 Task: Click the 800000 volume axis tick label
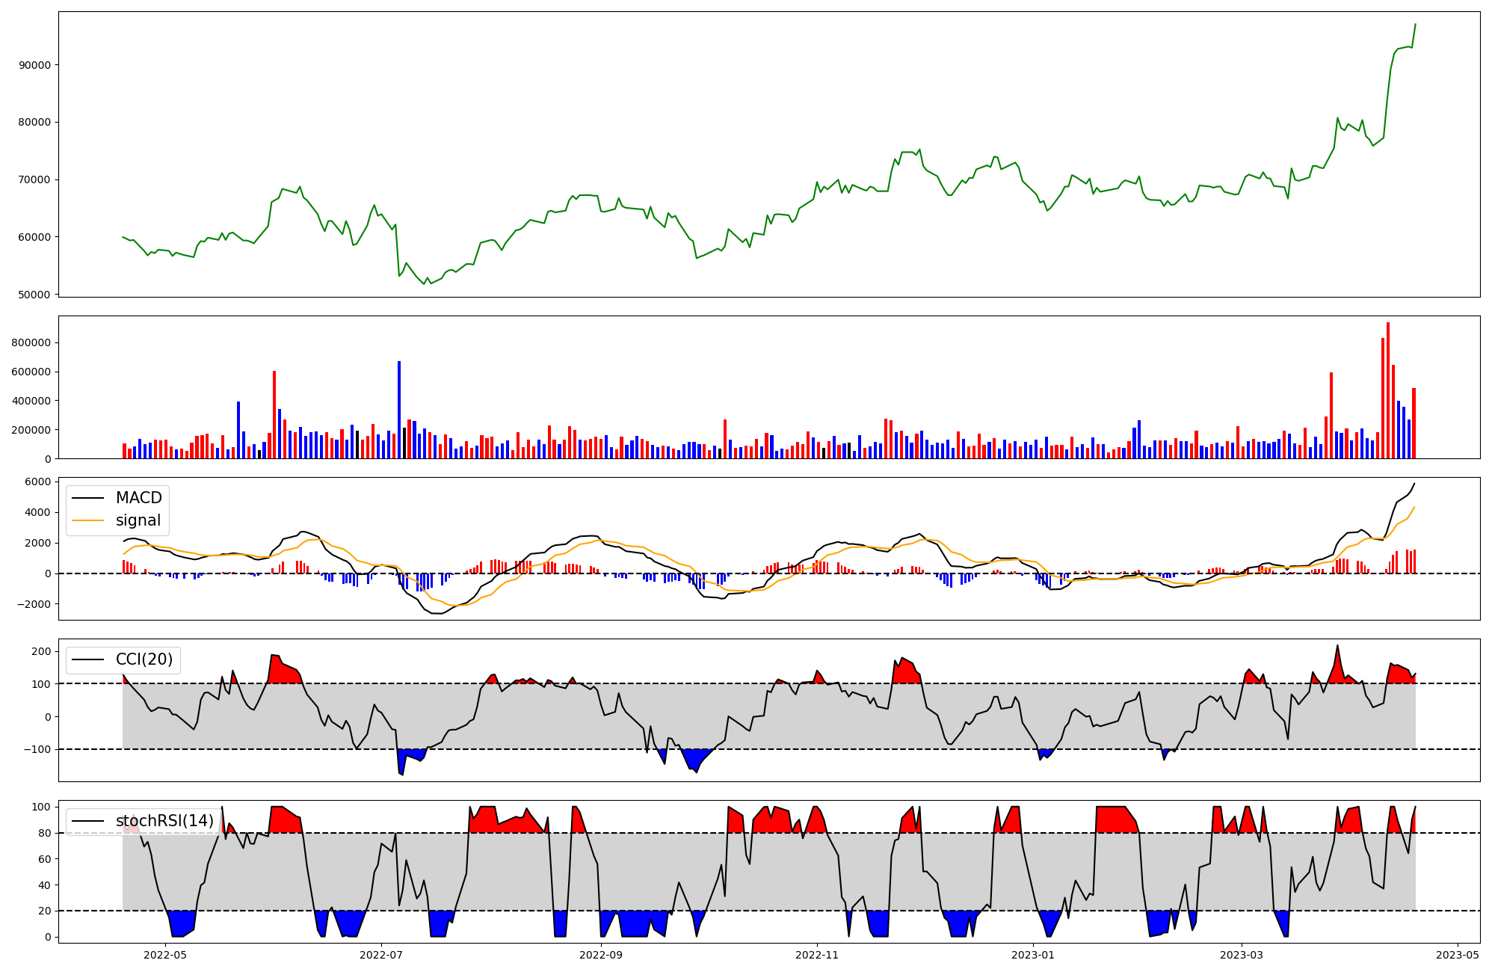point(31,342)
